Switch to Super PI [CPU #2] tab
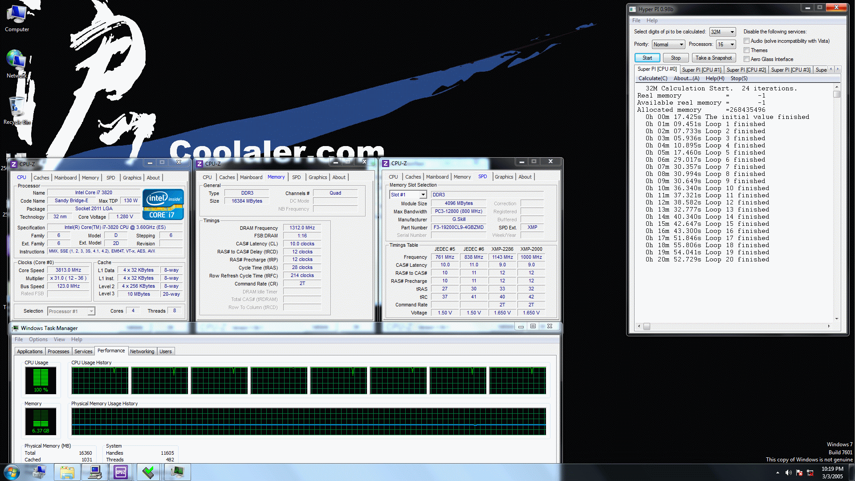Image resolution: width=855 pixels, height=481 pixels. (746, 70)
